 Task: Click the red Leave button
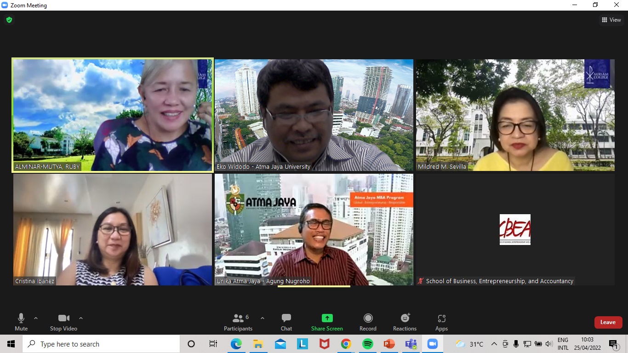608,322
